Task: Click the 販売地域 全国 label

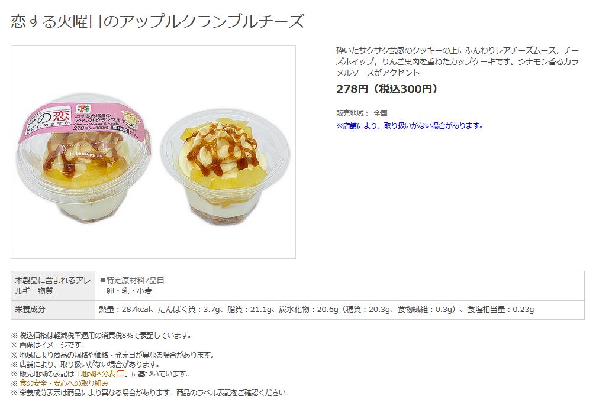Action: pos(362,113)
